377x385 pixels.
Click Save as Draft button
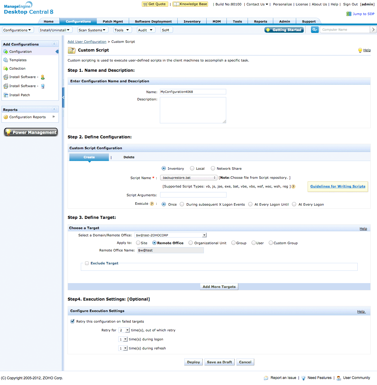click(x=220, y=362)
